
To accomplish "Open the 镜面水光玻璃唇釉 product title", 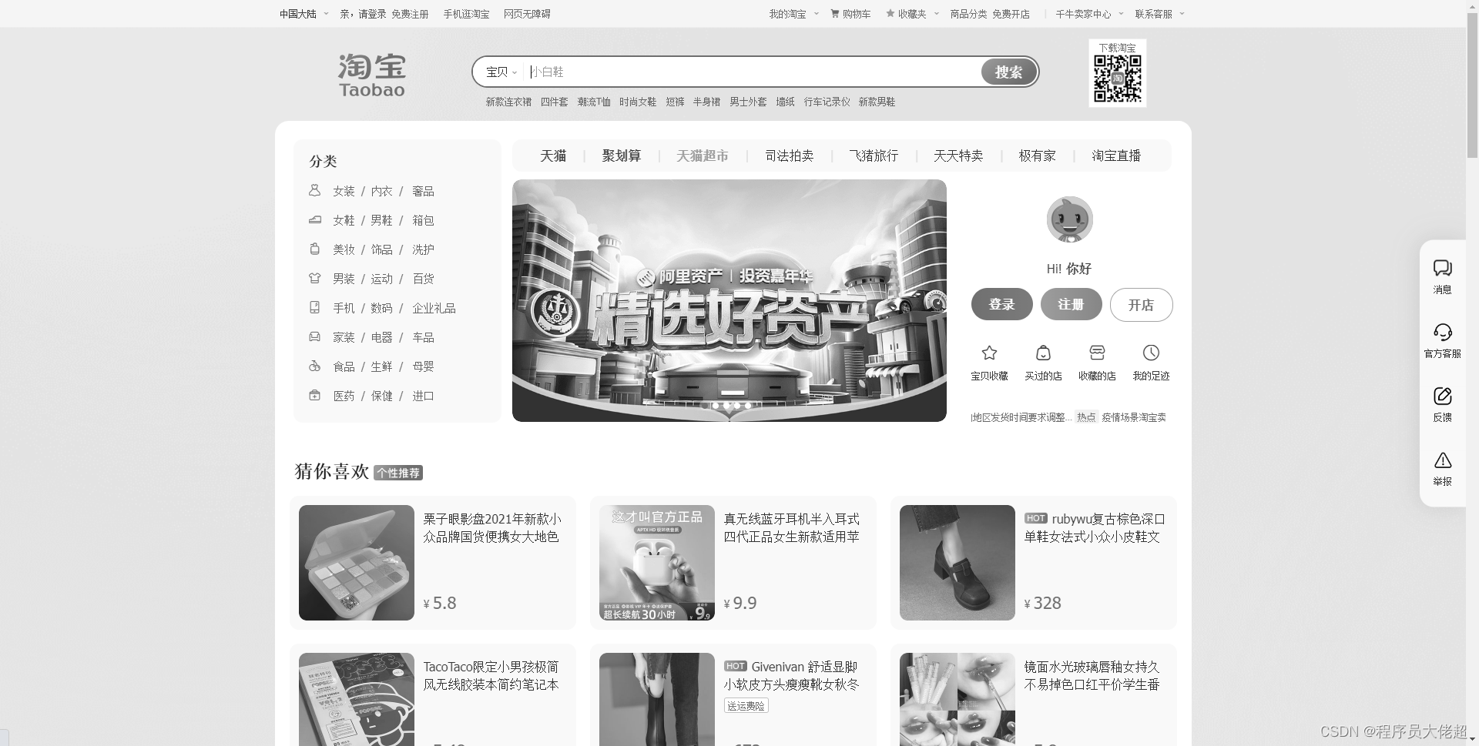I will click(1092, 675).
